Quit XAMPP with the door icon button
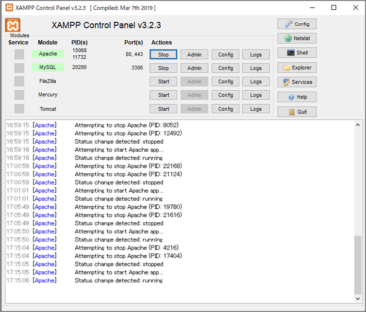This screenshot has height=312, width=366. 297,112
